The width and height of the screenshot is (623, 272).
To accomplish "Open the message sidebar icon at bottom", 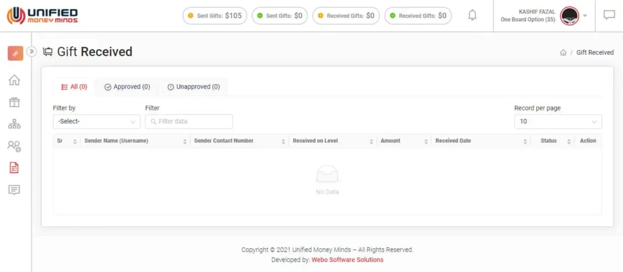I will coord(14,190).
